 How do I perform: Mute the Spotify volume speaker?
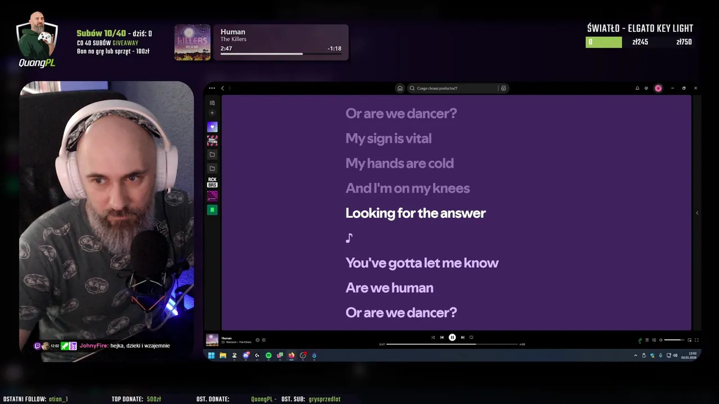pyautogui.click(x=661, y=340)
